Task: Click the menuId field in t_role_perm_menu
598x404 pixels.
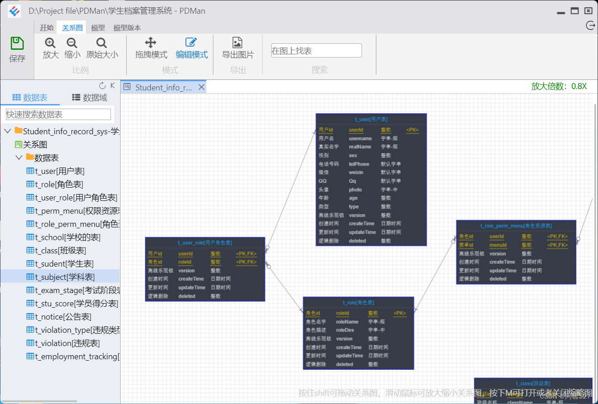Action: (498, 245)
